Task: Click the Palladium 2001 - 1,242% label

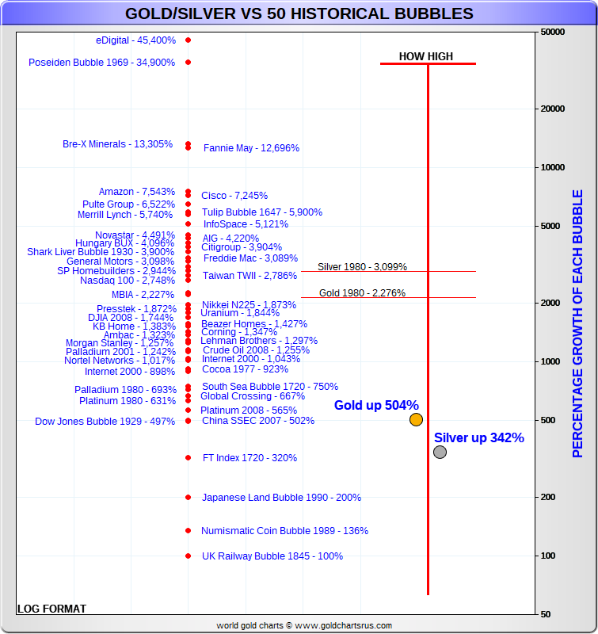Action: [121, 352]
